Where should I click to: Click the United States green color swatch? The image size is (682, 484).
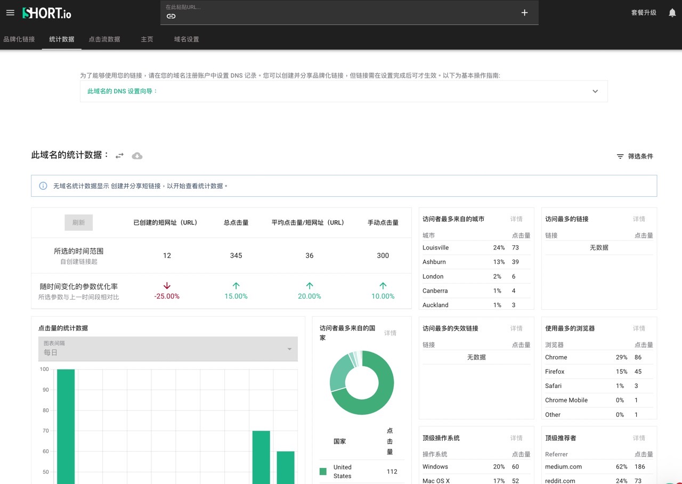tap(323, 471)
